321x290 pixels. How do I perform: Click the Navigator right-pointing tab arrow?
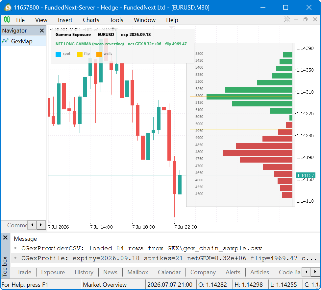tap(41, 225)
